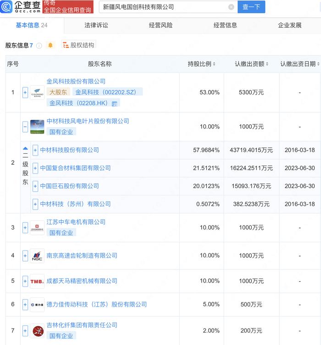
Task: Click the shareholder info help icon
Action: click(x=39, y=45)
